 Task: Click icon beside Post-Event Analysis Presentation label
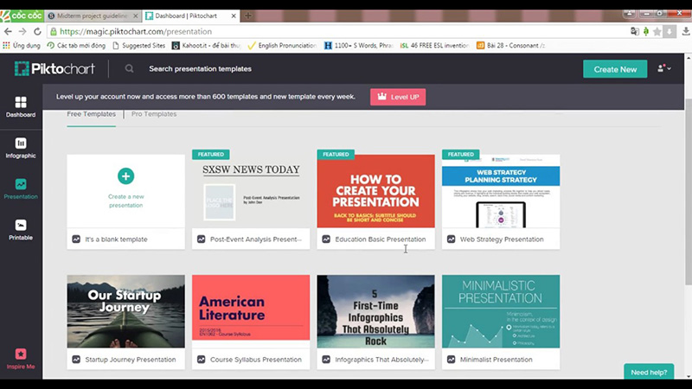click(202, 239)
